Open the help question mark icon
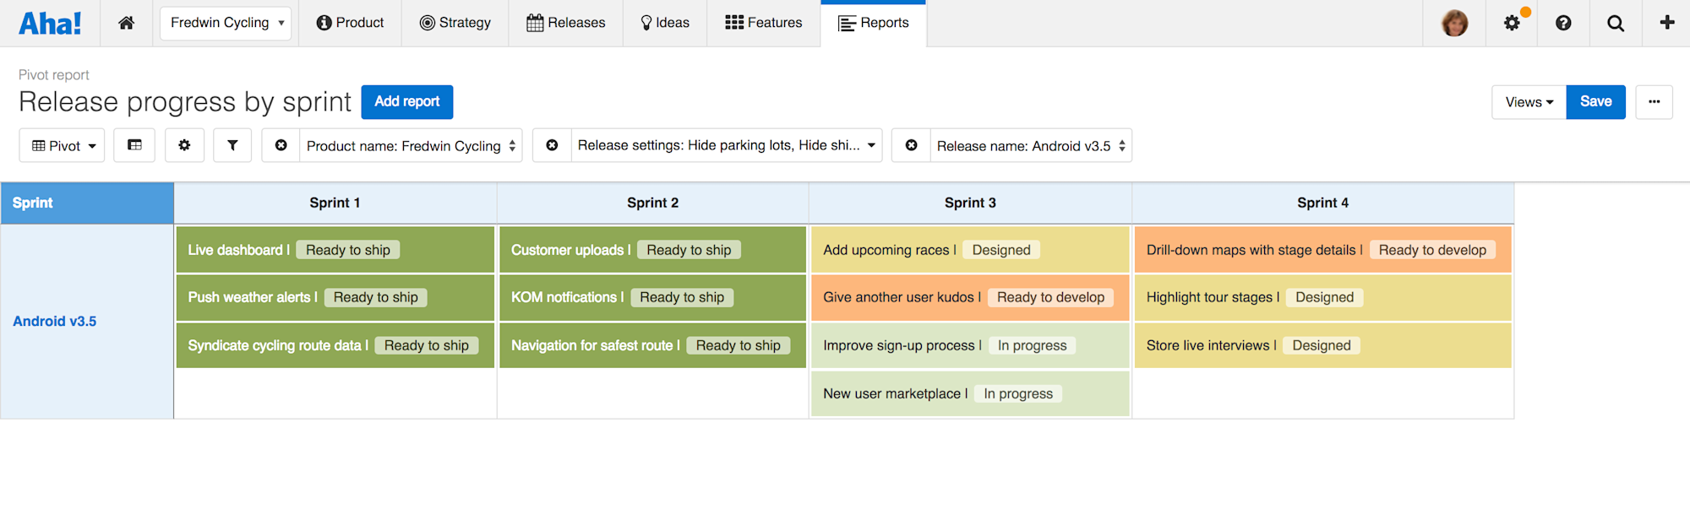Image resolution: width=1690 pixels, height=520 pixels. pyautogui.click(x=1563, y=23)
